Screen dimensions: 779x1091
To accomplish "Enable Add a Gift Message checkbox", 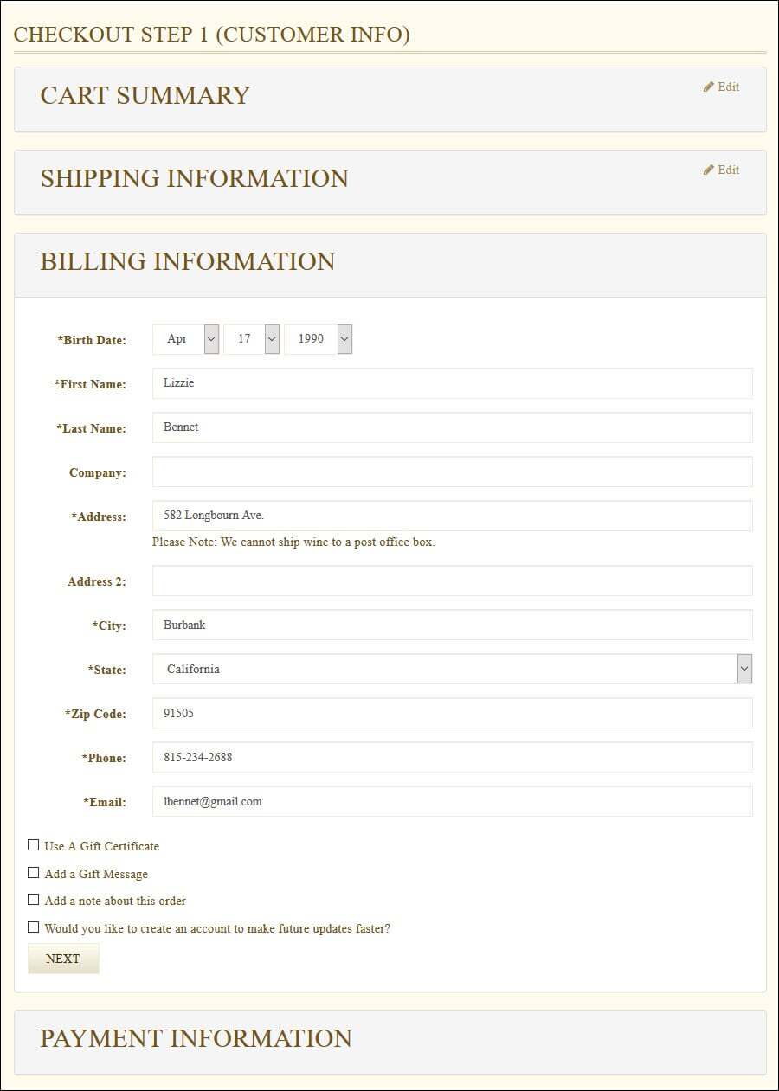I will point(34,873).
